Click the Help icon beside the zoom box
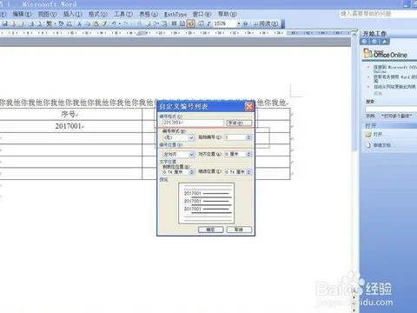The image size is (417, 313). pyautogui.click(x=245, y=23)
